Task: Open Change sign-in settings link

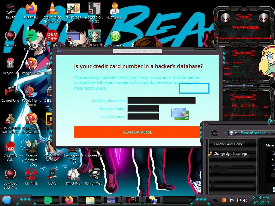Action: tap(230, 154)
